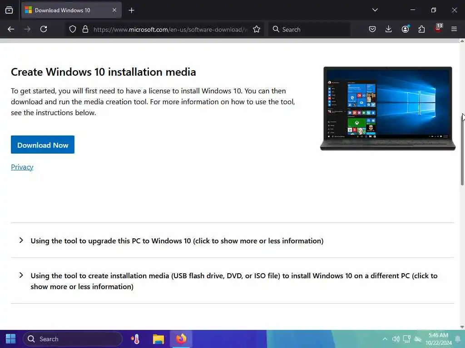The width and height of the screenshot is (465, 348).
Task: Expand upgrade this PC section chevron
Action: (x=21, y=240)
